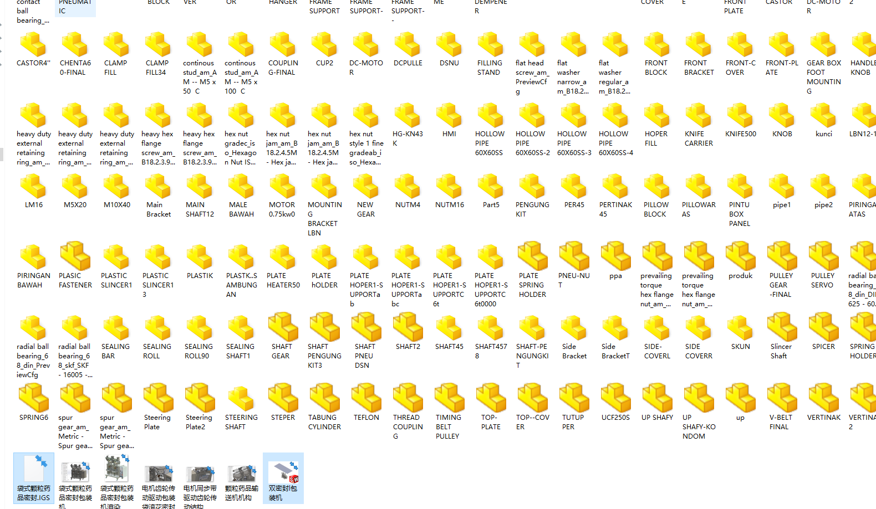Click the 'hex nut style 1 fine gradeab_iso_Hexa...' name

[366, 148]
